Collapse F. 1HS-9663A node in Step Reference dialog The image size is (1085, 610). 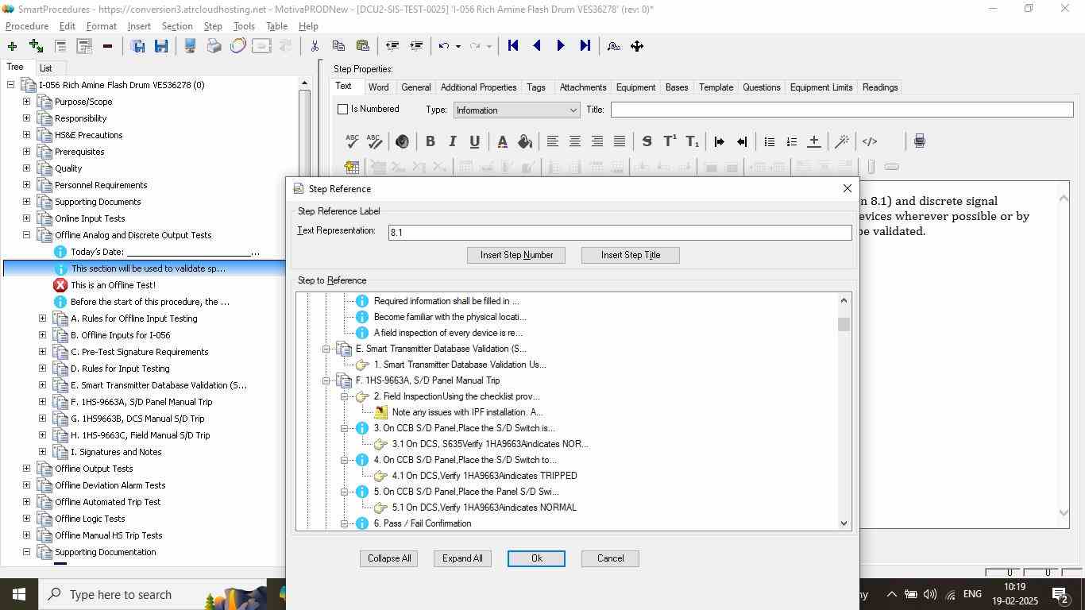click(x=326, y=380)
